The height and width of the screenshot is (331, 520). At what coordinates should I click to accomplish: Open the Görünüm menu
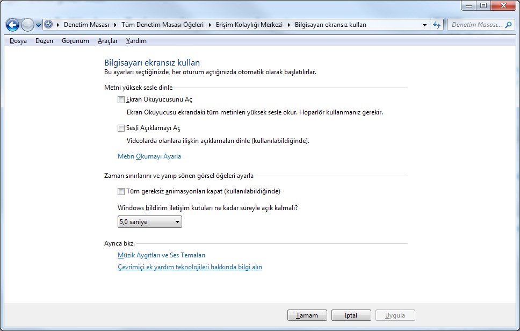75,41
